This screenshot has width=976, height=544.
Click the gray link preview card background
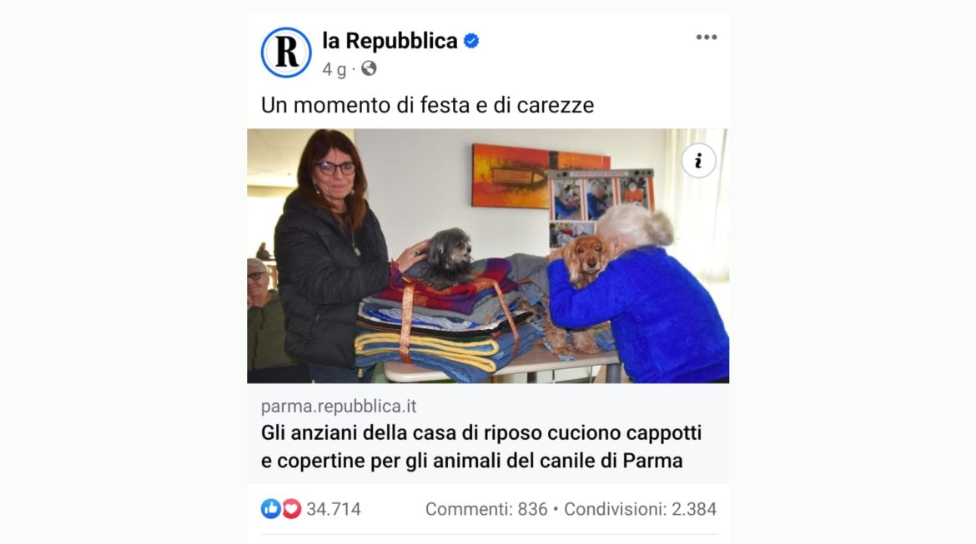pos(488,432)
